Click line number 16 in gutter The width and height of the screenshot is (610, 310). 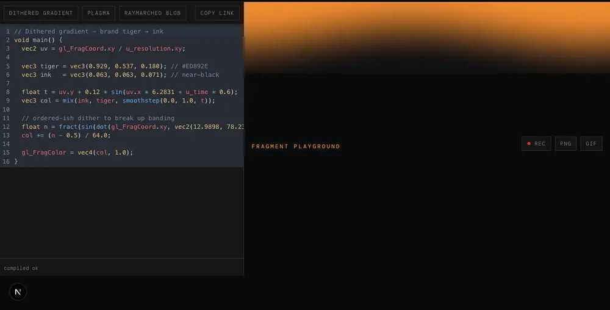click(x=6, y=162)
